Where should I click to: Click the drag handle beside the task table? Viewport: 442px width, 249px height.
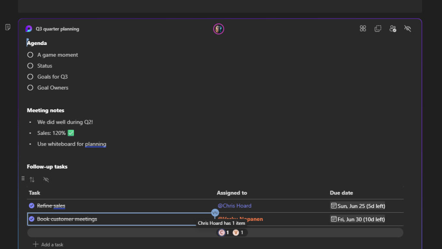[23, 179]
